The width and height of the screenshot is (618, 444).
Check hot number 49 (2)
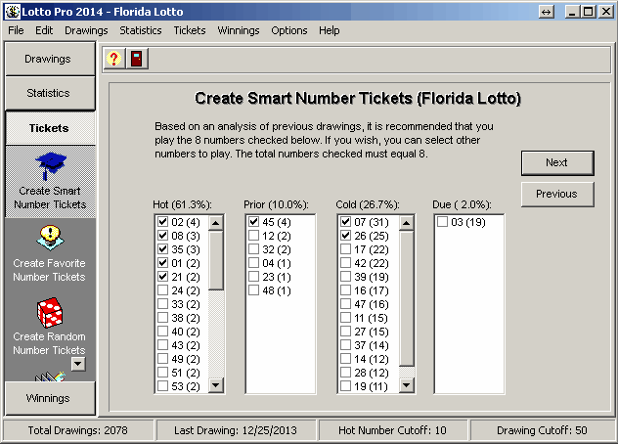[162, 359]
